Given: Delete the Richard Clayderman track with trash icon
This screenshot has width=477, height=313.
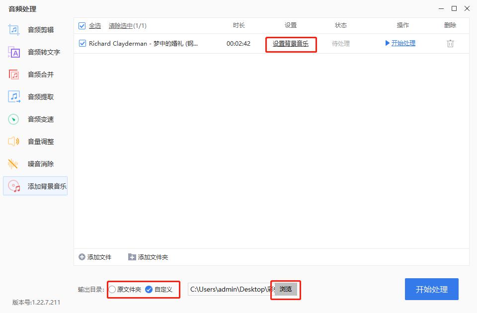Looking at the screenshot, I should (x=450, y=43).
